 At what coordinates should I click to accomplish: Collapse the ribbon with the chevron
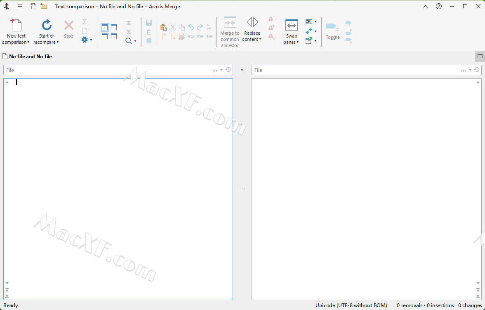click(426, 6)
